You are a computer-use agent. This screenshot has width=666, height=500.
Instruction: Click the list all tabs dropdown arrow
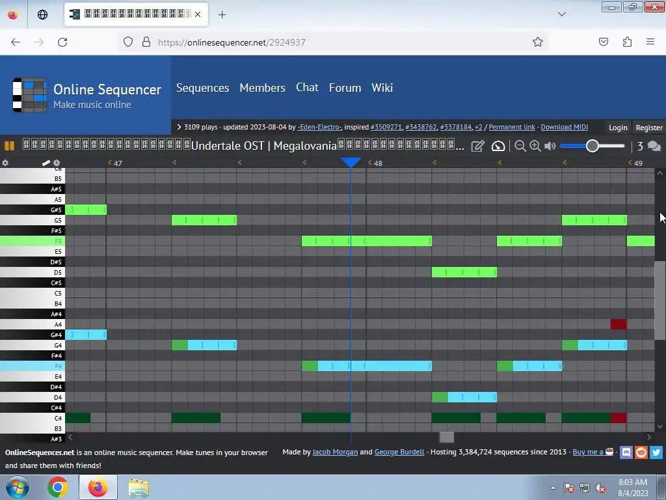click(x=562, y=14)
